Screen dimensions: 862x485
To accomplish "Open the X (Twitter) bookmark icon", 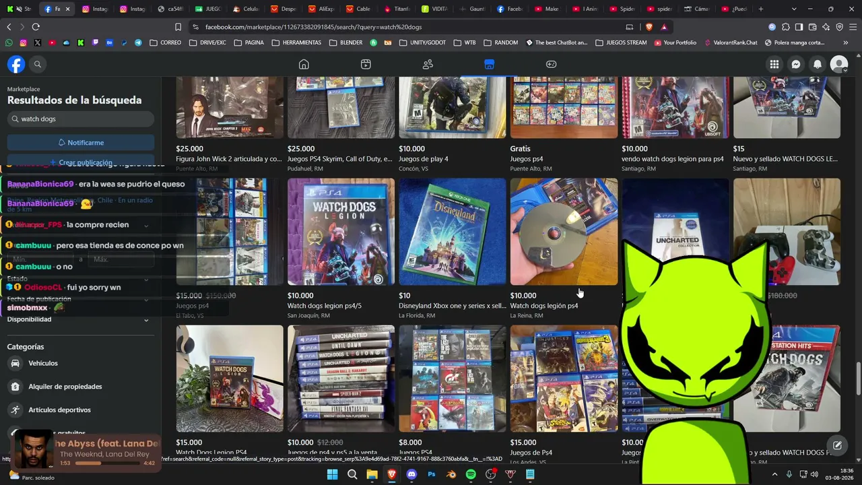I will (x=38, y=42).
